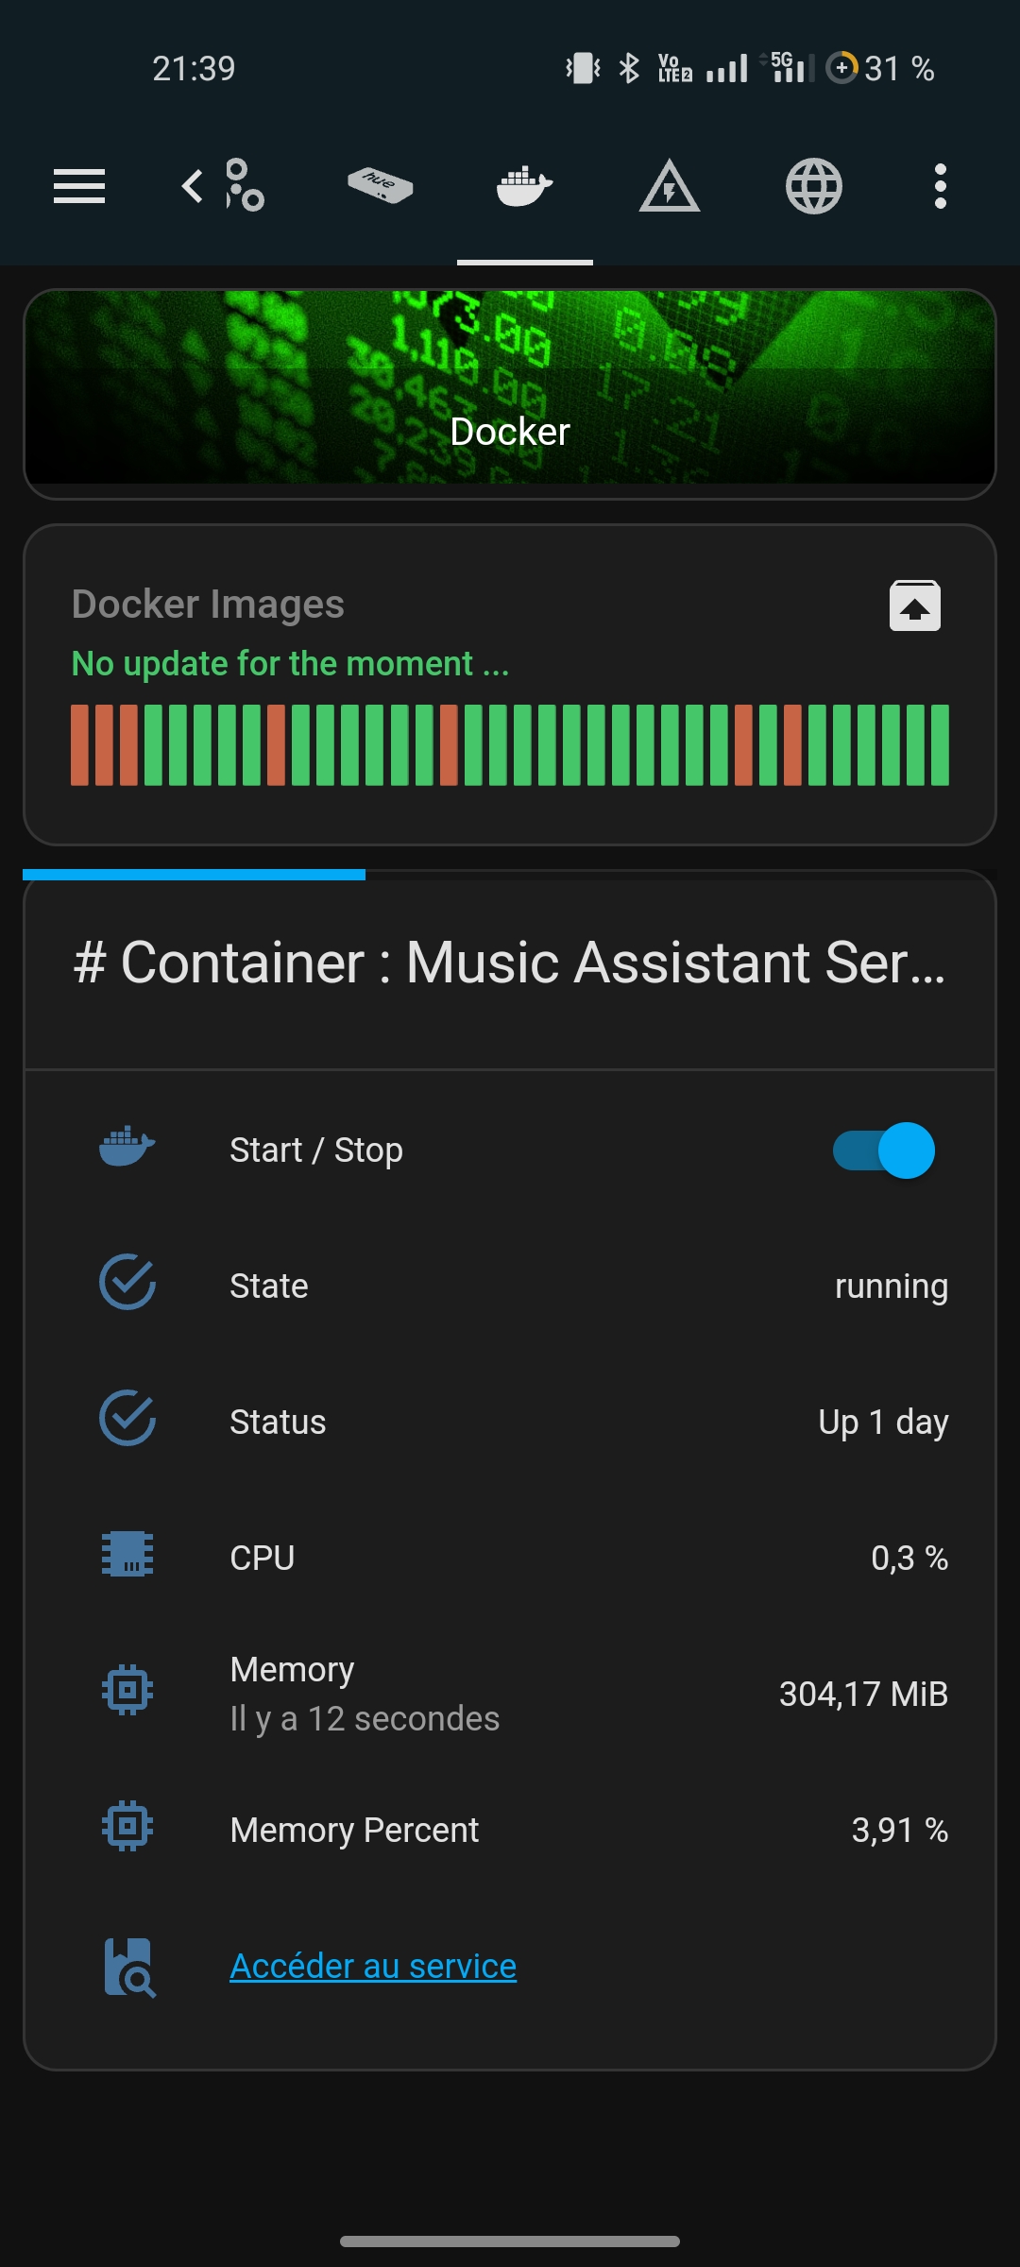Click the Status checkmark icon
The width and height of the screenshot is (1020, 2267).
click(127, 1419)
